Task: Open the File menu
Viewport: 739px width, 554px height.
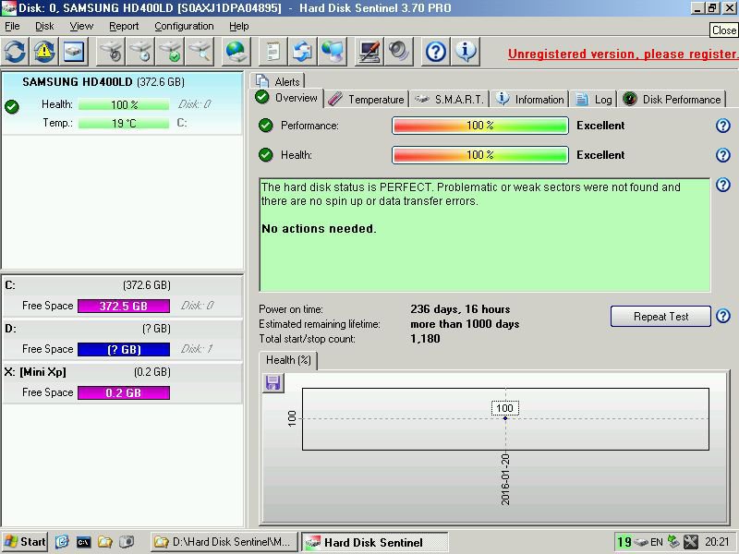Action: (12, 27)
